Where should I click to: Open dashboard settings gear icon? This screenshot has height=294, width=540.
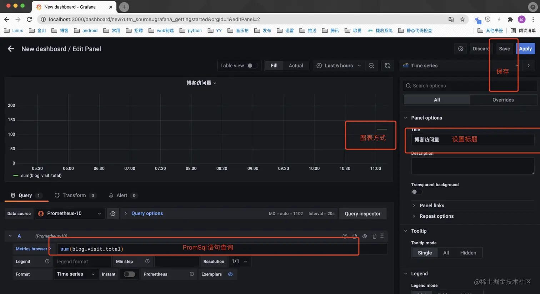coord(461,49)
